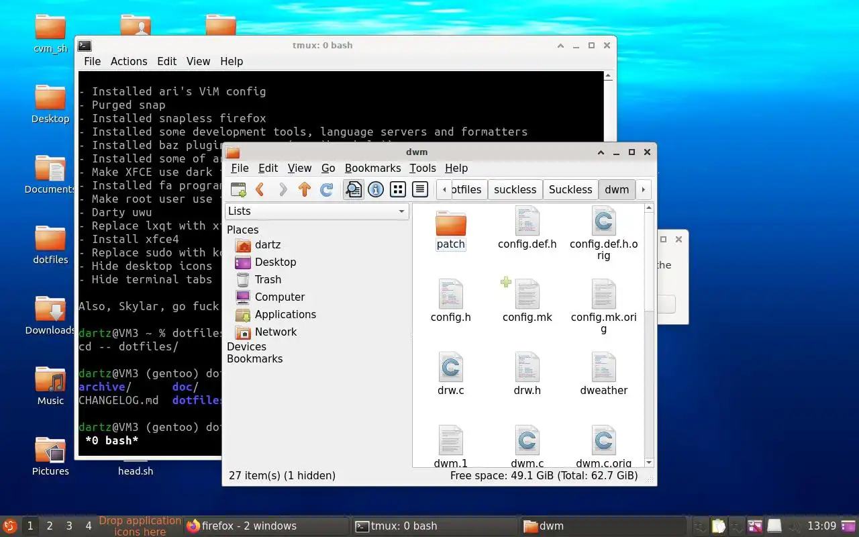Select dwm.1 file icon
The height and width of the screenshot is (537, 859).
(451, 441)
